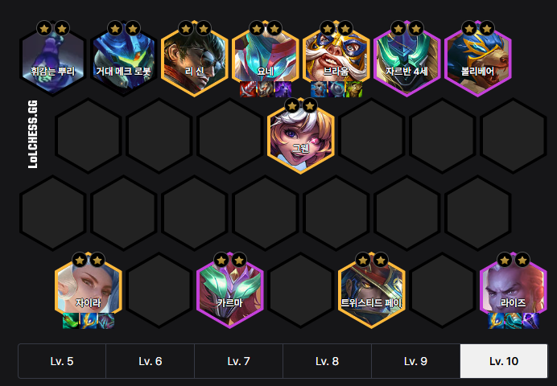The image size is (557, 386).
Task: Click first item icon under 브라움
Action: [319, 89]
